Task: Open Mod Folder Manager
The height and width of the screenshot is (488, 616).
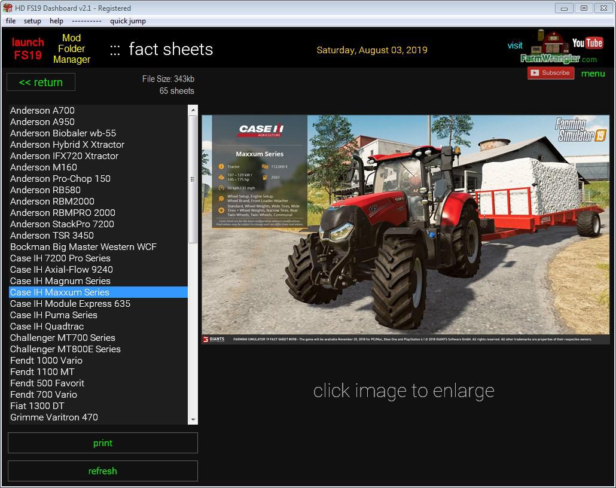Action: (71, 48)
